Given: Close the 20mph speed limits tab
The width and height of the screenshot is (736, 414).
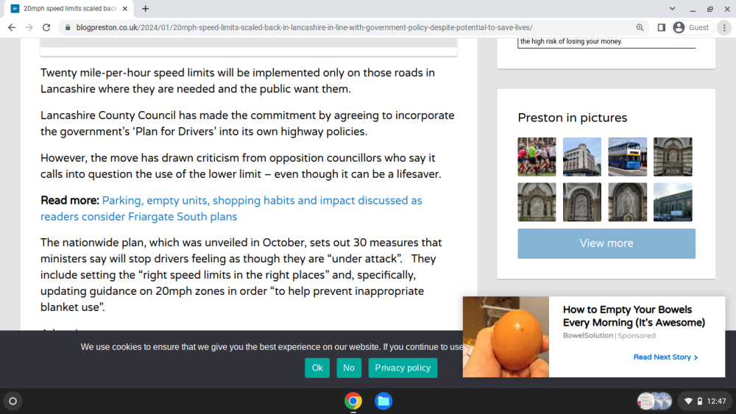Looking at the screenshot, I should [125, 8].
